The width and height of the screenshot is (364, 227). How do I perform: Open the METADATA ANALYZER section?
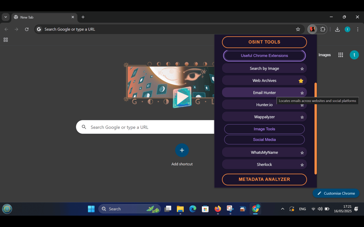pos(264,179)
